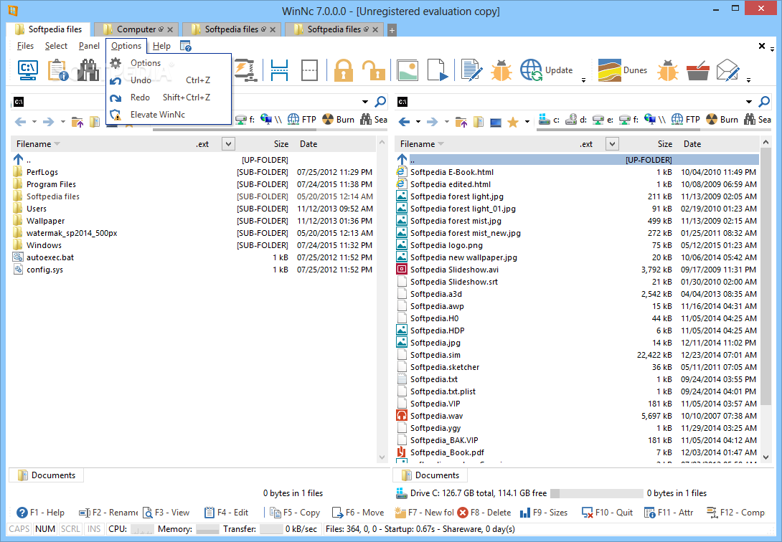Click the right panel path search magnifier
Viewport: 782px width, 542px height.
(x=764, y=102)
